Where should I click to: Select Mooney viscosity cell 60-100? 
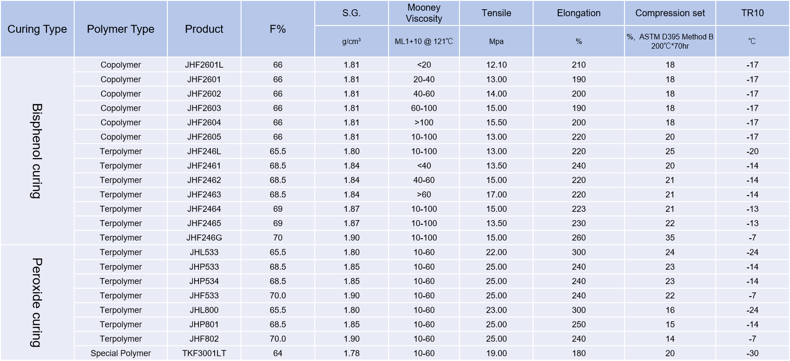click(424, 108)
